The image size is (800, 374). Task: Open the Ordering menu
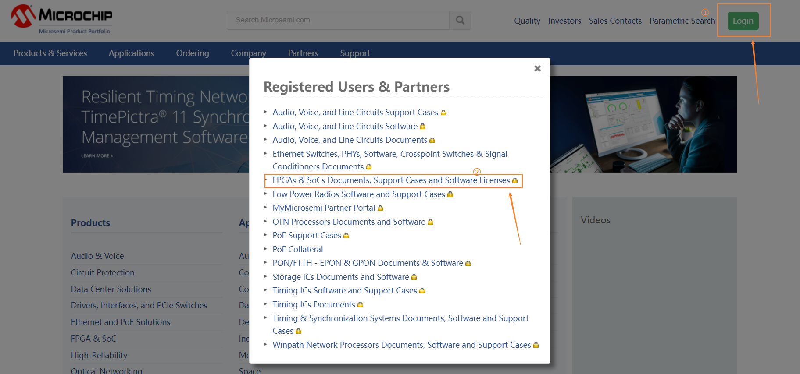point(193,53)
